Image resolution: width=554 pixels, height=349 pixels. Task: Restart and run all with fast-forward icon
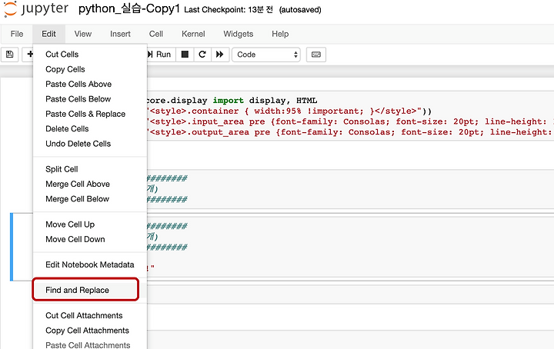point(220,55)
